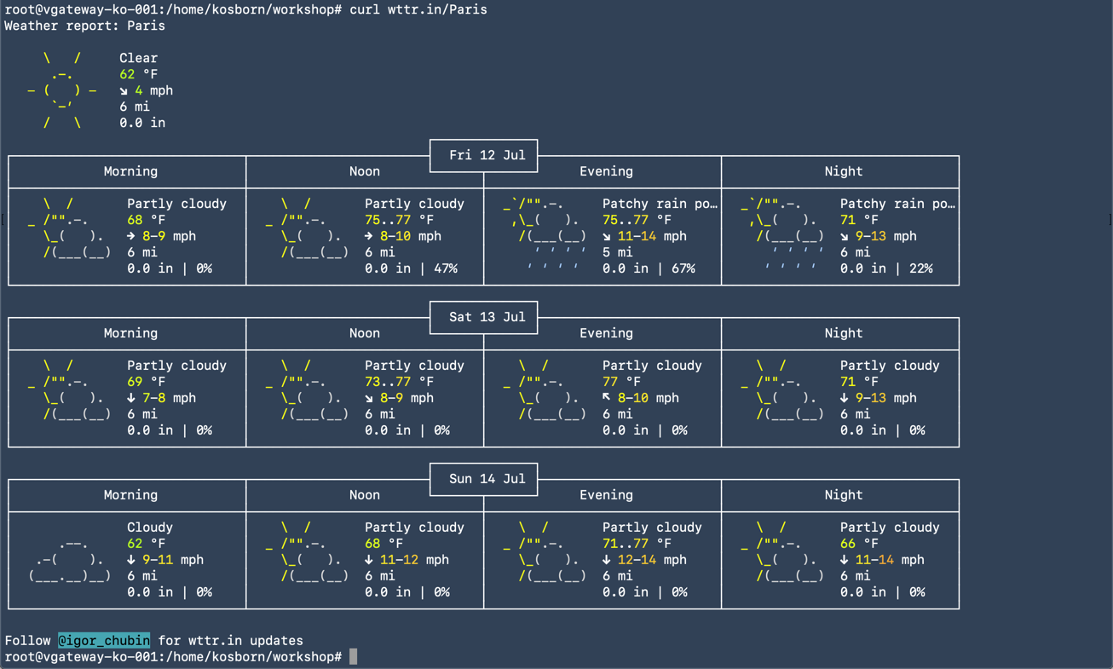This screenshot has height=669, width=1113.
Task: Click Friday morning's partly cloudy ASCII icon
Action: point(70,228)
